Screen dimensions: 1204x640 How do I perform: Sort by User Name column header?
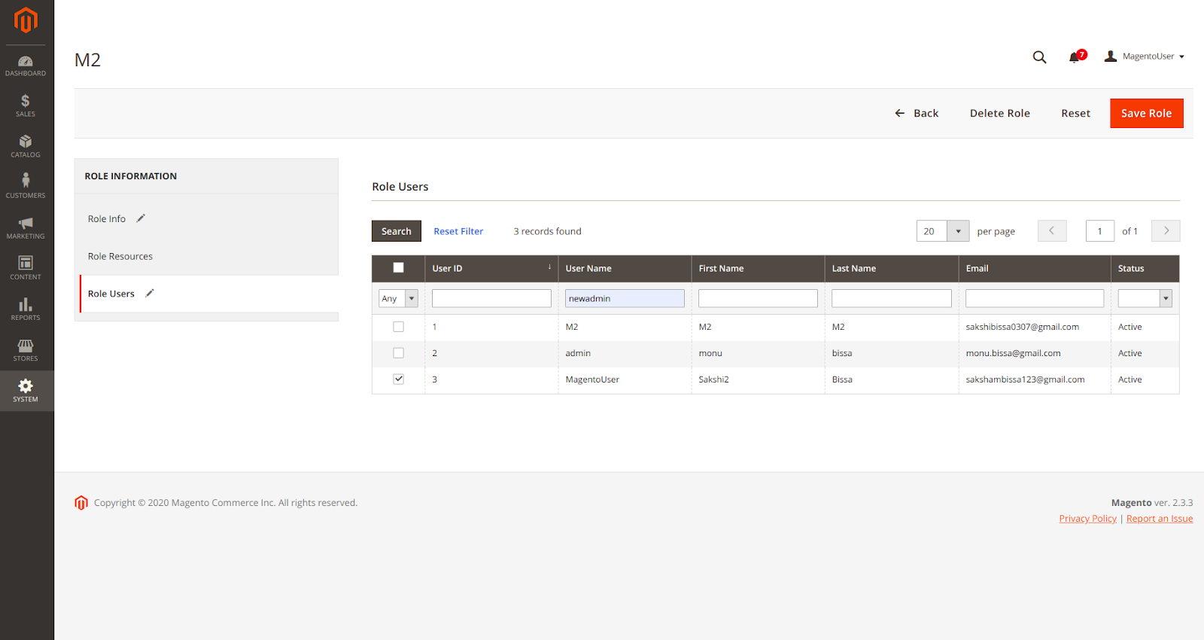coord(625,268)
